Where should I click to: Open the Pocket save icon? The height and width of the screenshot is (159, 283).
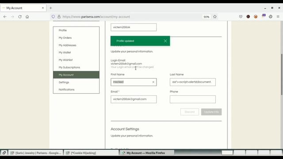[241, 17]
